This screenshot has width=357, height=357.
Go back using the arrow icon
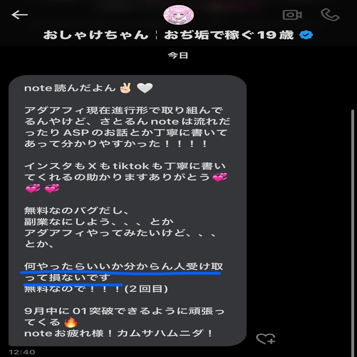[x=20, y=15]
